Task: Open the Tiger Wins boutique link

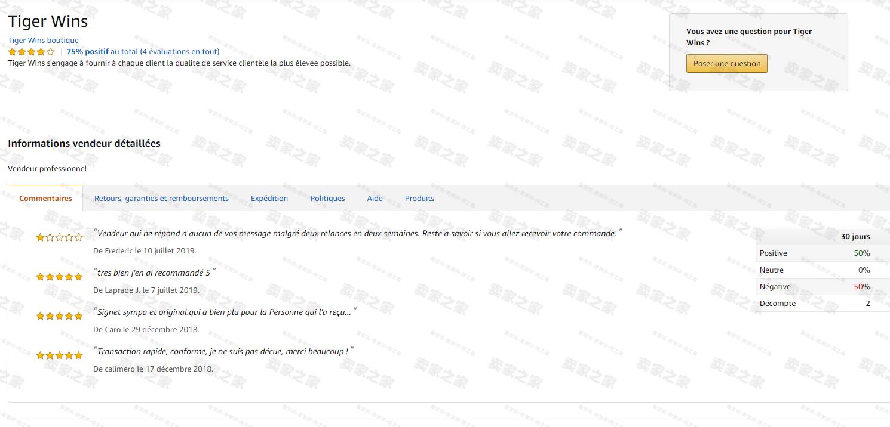Action: (43, 41)
